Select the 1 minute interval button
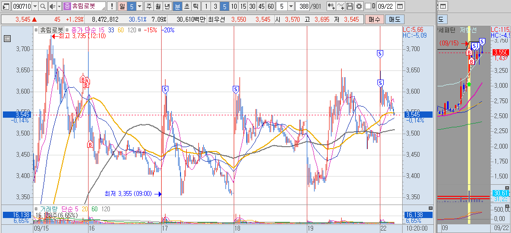Viewport: 511px width, 233px height. tap(206, 6)
